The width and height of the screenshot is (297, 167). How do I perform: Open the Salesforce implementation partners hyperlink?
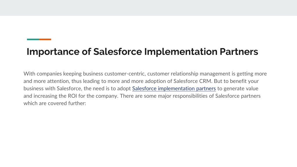(174, 88)
